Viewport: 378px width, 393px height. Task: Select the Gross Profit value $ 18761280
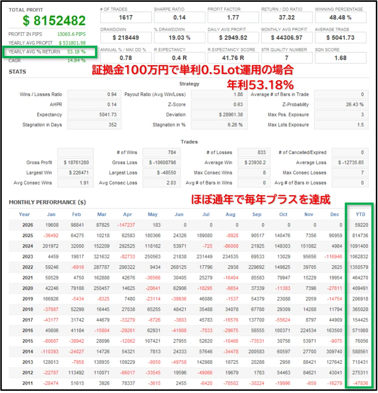[76, 162]
